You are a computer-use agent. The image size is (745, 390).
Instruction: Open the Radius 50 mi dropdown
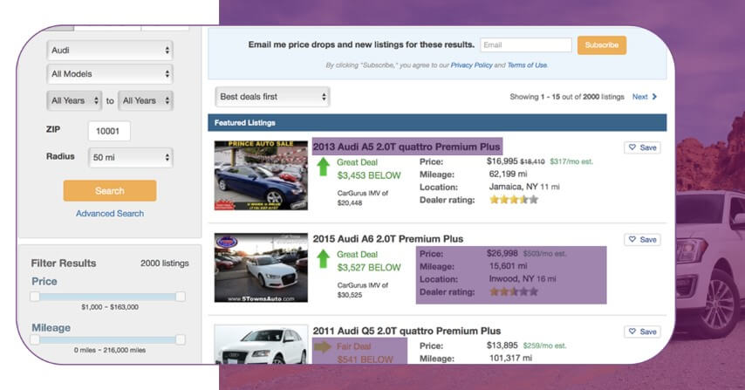[131, 157]
